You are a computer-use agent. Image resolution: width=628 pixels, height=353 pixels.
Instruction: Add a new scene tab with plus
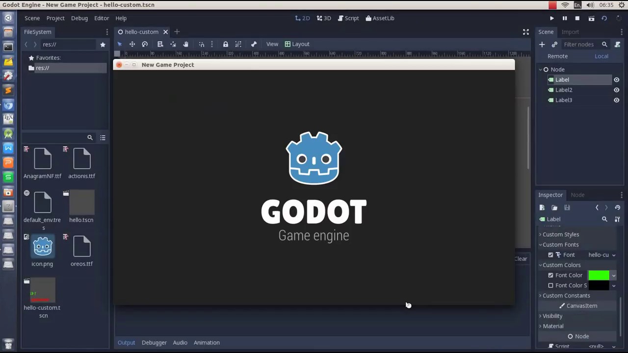pos(177,32)
